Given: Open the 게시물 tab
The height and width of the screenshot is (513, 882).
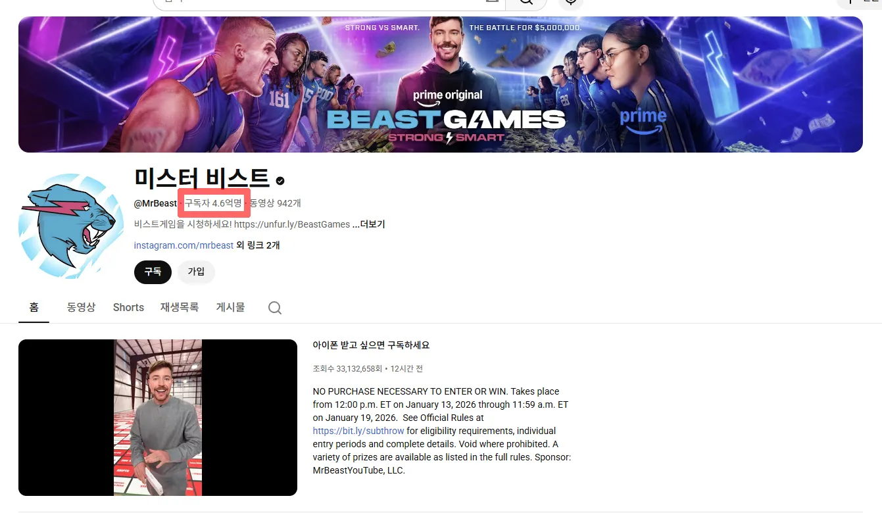Looking at the screenshot, I should (230, 307).
